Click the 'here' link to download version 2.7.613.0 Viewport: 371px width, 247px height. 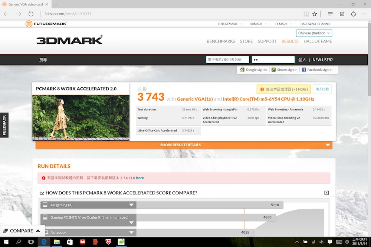(140, 178)
